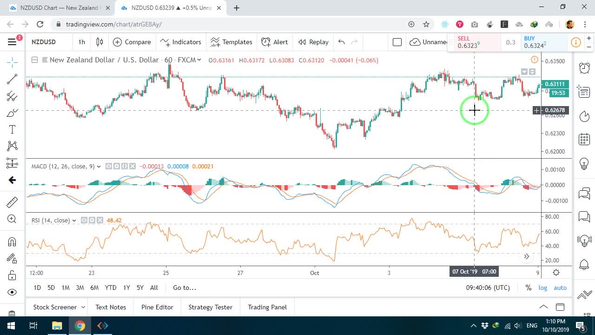Click the back arrow in left toolbar

coord(12,180)
